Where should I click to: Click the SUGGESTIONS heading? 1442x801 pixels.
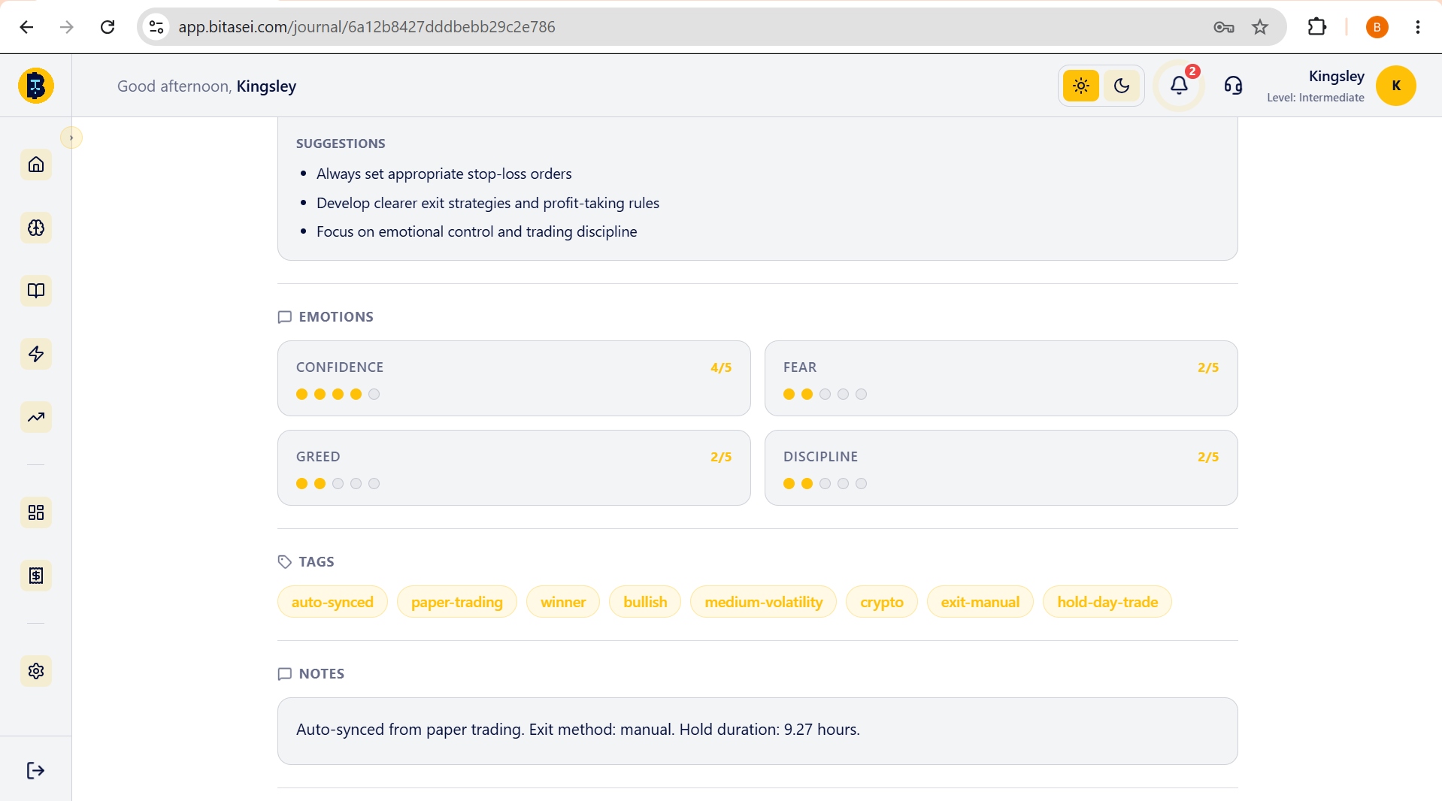341,144
